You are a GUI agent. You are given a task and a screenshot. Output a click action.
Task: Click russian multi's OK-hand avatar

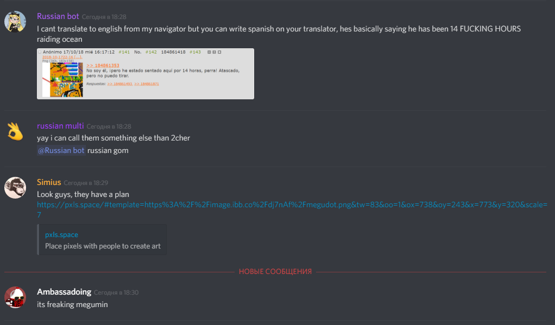pyautogui.click(x=15, y=131)
